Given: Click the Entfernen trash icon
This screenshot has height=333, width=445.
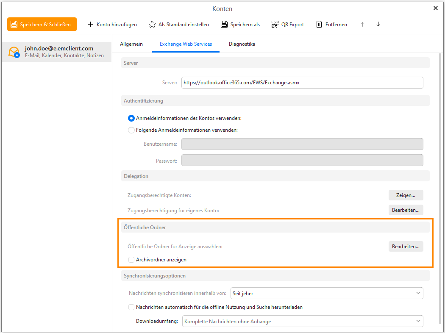Looking at the screenshot, I should pyautogui.click(x=319, y=24).
